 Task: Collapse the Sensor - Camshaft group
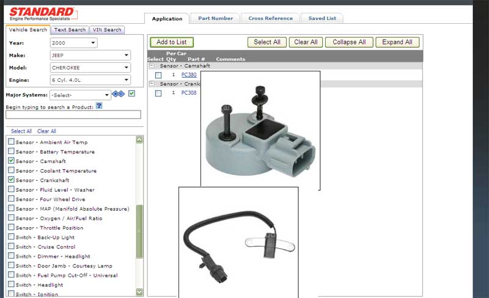[151, 65]
